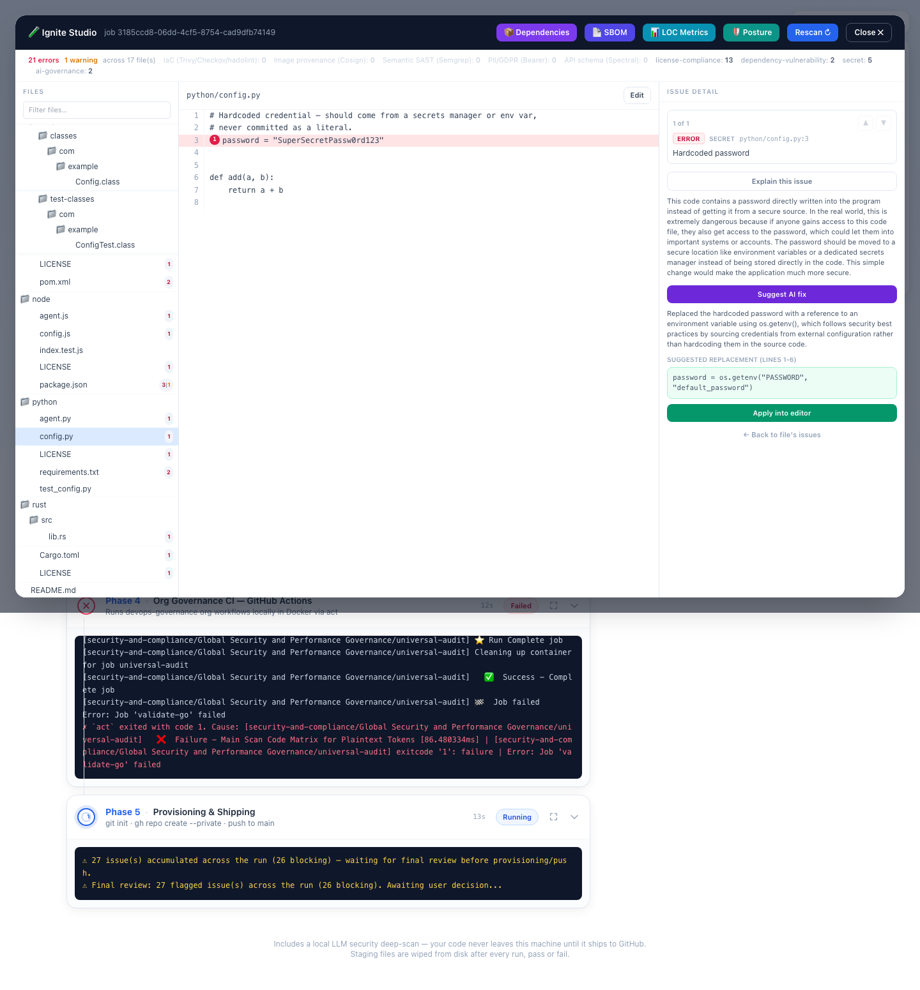This screenshot has height=990, width=920.
Task: Open Config.class file
Action: (x=97, y=182)
